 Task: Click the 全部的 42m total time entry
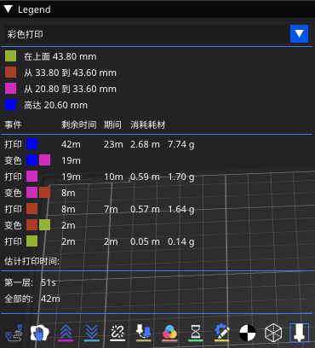click(x=32, y=299)
